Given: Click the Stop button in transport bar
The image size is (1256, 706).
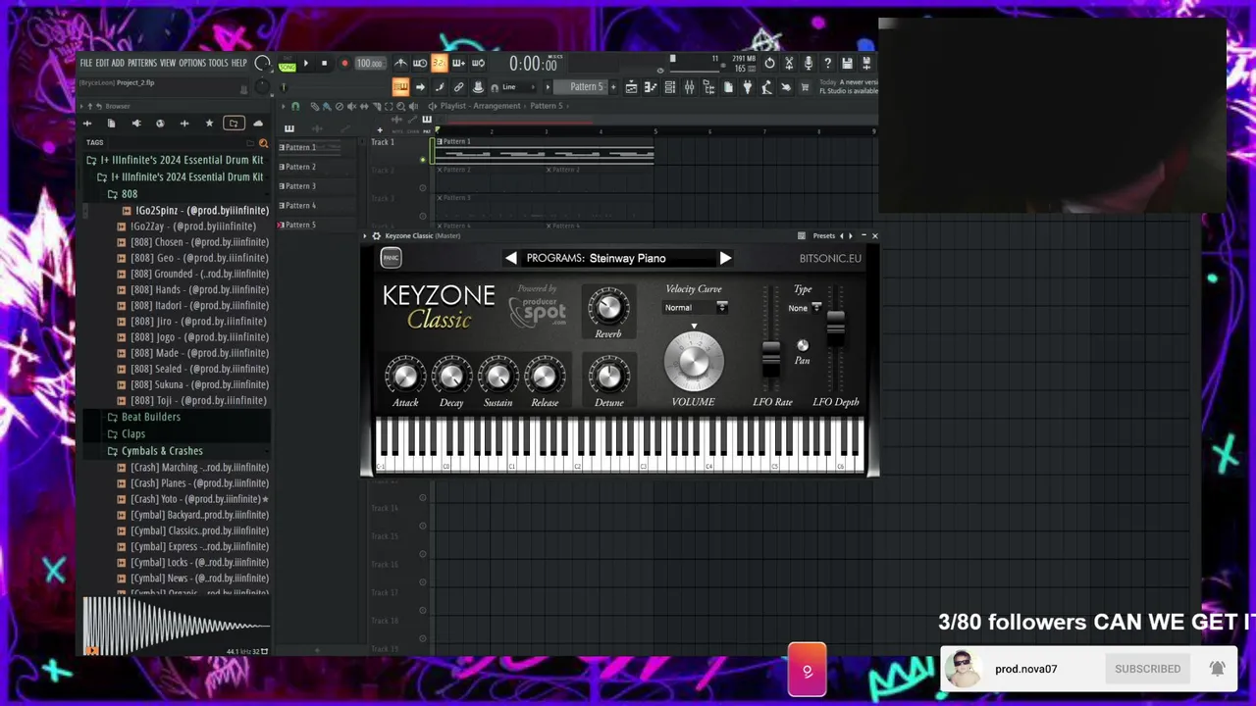Looking at the screenshot, I should click(x=324, y=64).
